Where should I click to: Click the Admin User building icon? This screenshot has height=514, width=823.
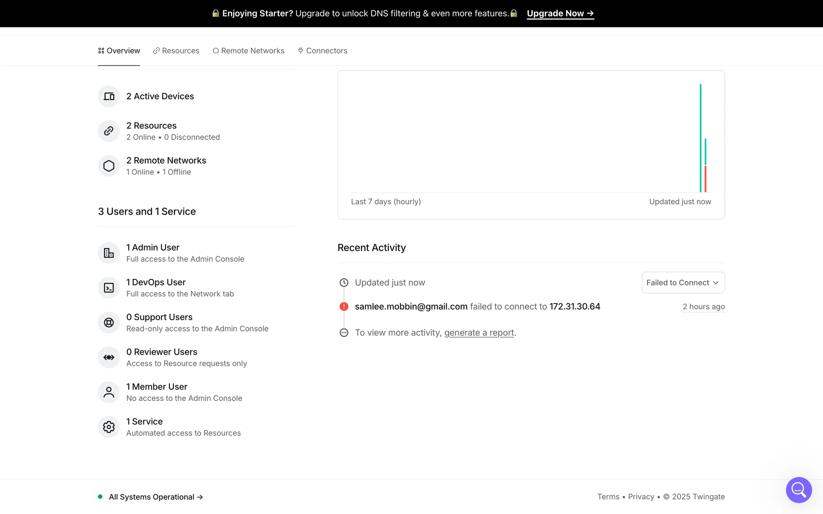click(x=109, y=253)
